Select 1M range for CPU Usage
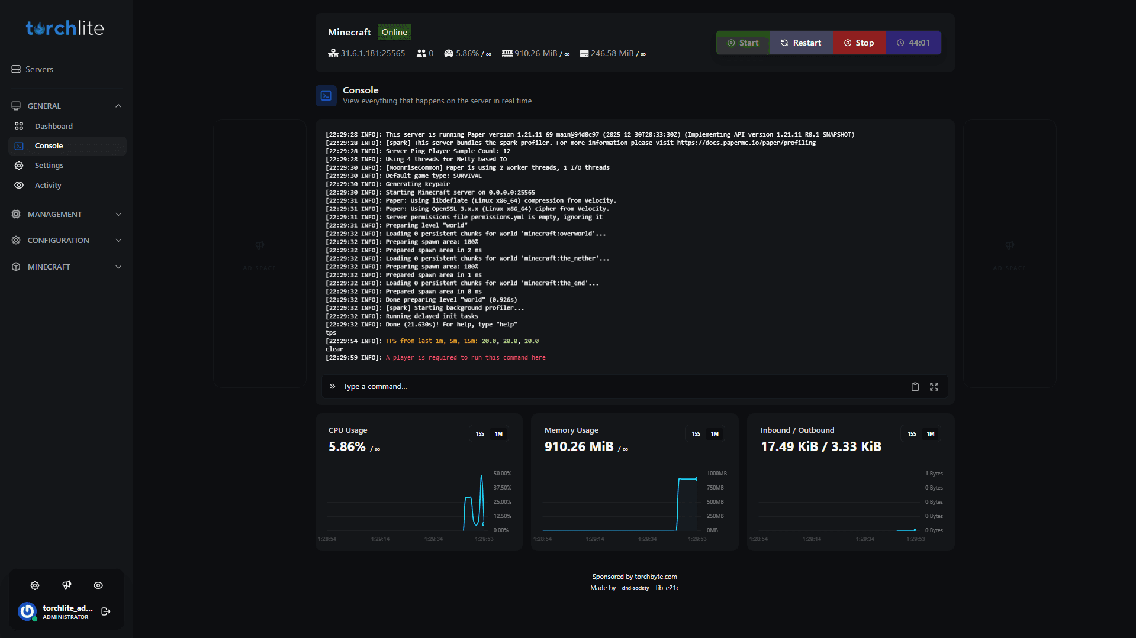Screen dimensions: 1136x638 [499, 434]
